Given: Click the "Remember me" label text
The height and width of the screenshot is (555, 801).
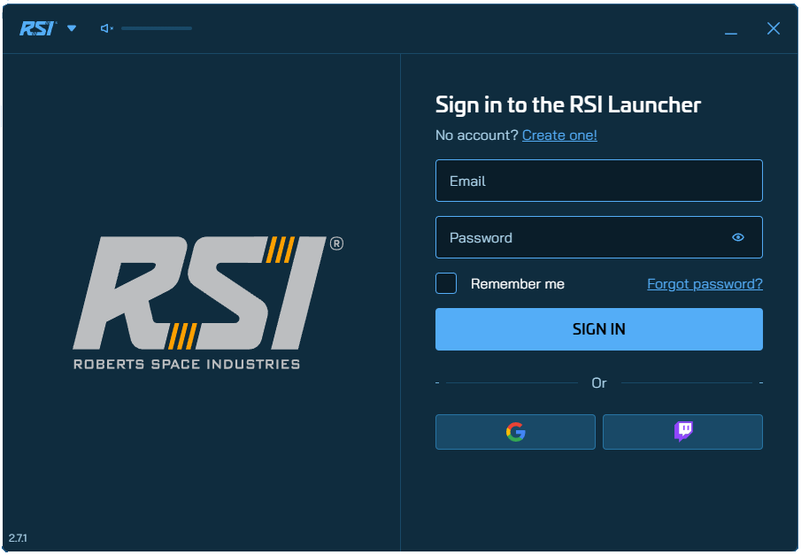Looking at the screenshot, I should click(517, 284).
